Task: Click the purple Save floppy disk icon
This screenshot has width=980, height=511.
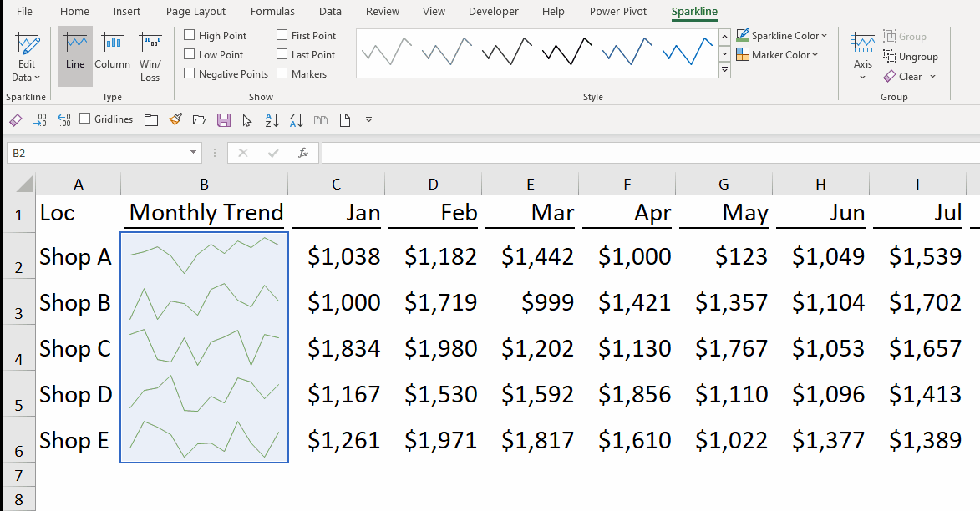Action: coord(223,120)
